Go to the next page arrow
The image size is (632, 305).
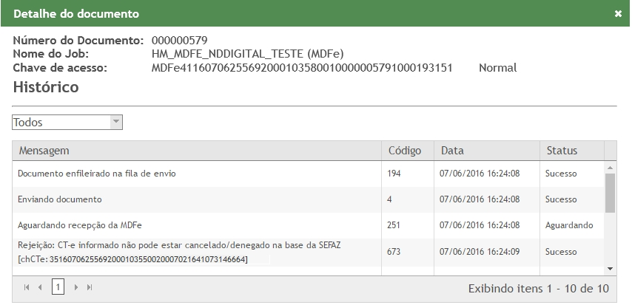pyautogui.click(x=75, y=287)
